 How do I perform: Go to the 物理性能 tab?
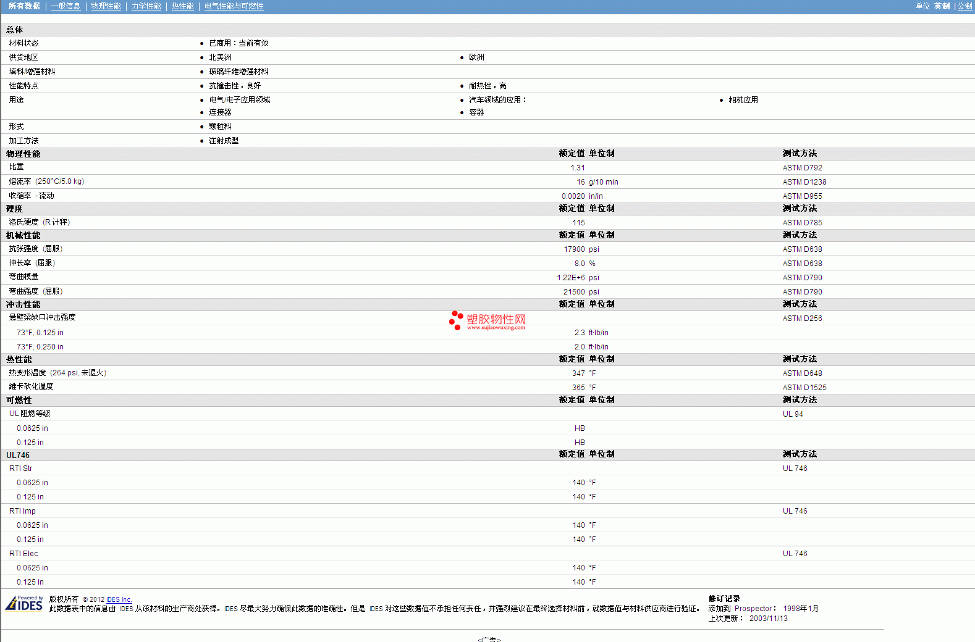pos(106,6)
